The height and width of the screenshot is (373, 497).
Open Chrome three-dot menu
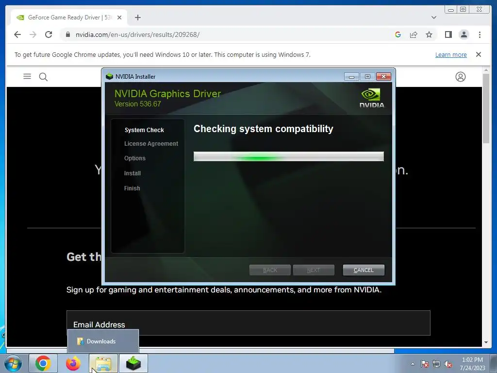pos(480,34)
